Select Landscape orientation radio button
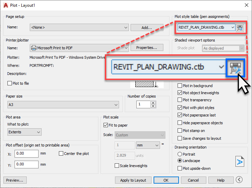Image resolution: width=252 pixels, height=188 pixels. click(x=180, y=161)
